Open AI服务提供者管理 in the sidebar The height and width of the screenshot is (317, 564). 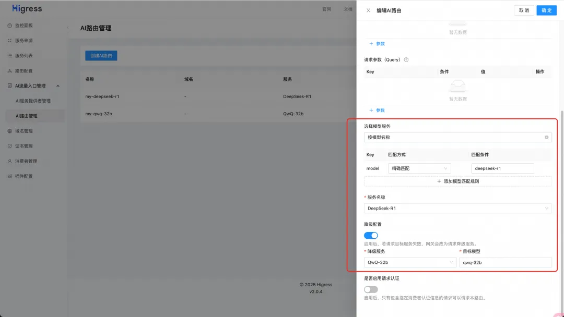pyautogui.click(x=33, y=101)
